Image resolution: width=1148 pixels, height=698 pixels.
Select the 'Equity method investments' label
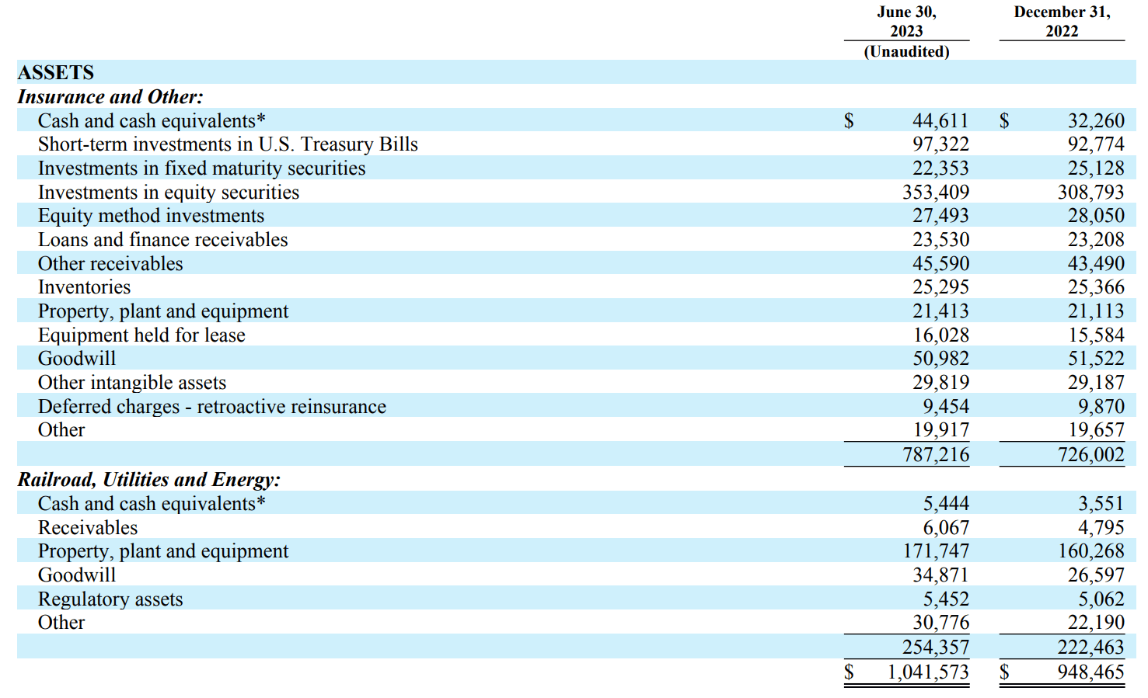click(x=151, y=216)
